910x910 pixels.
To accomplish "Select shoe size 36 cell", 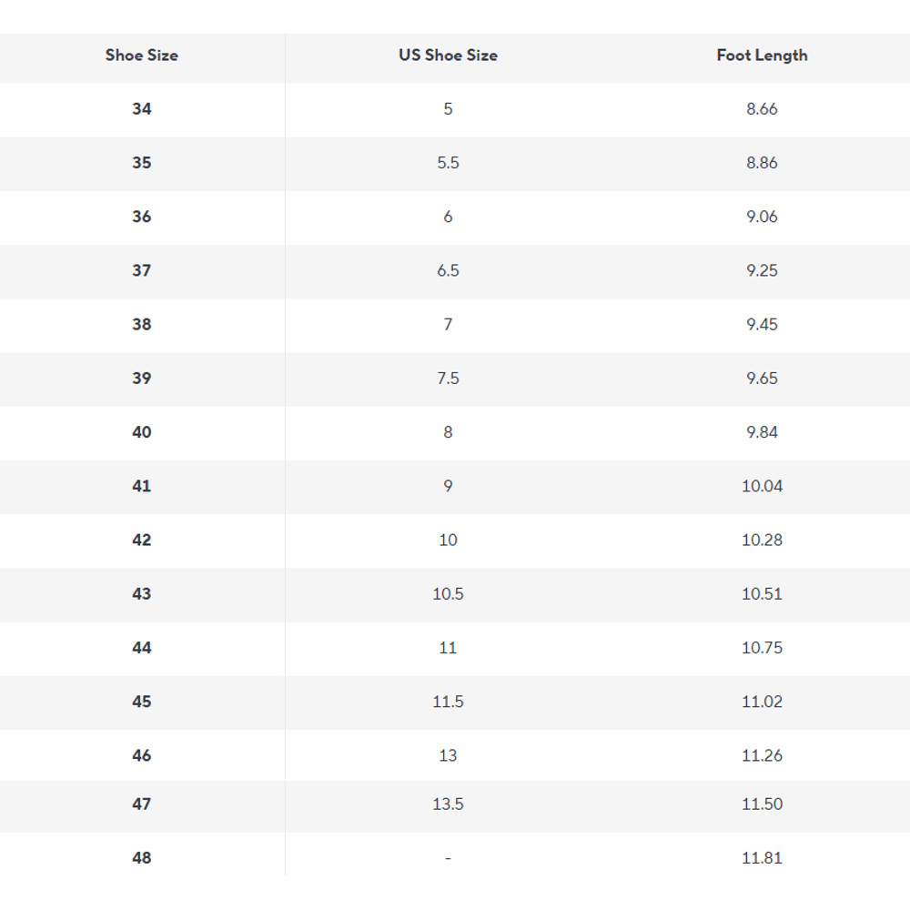I will click(x=142, y=217).
